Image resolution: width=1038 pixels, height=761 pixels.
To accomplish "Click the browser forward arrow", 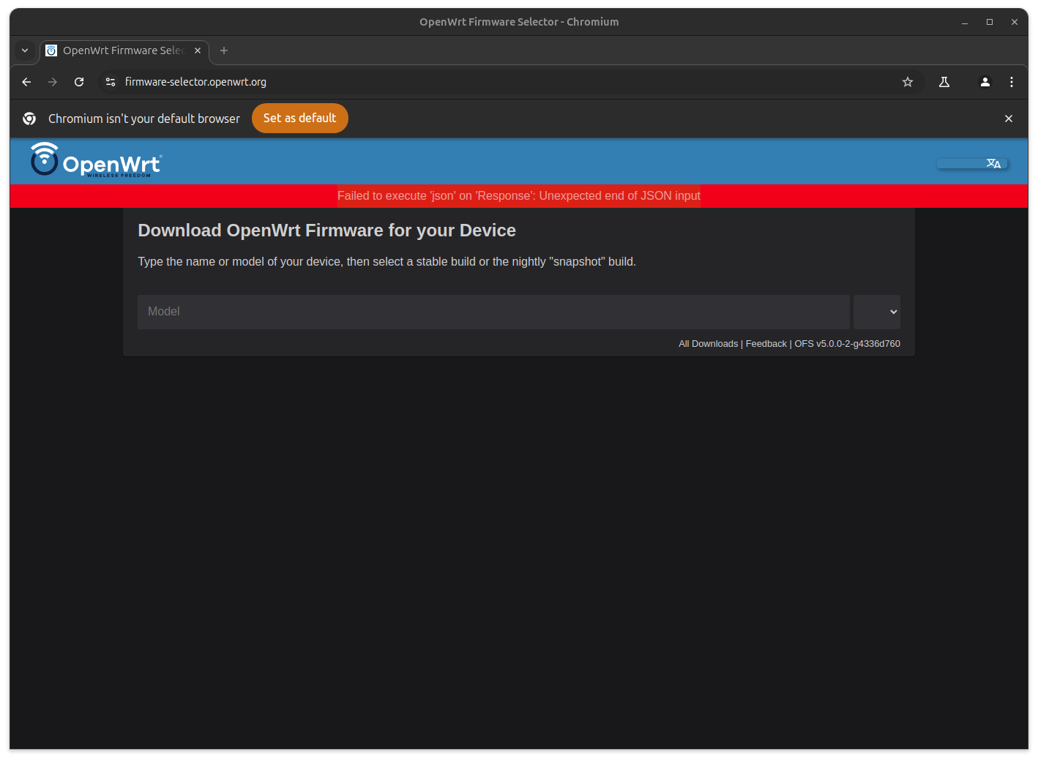I will pyautogui.click(x=53, y=82).
